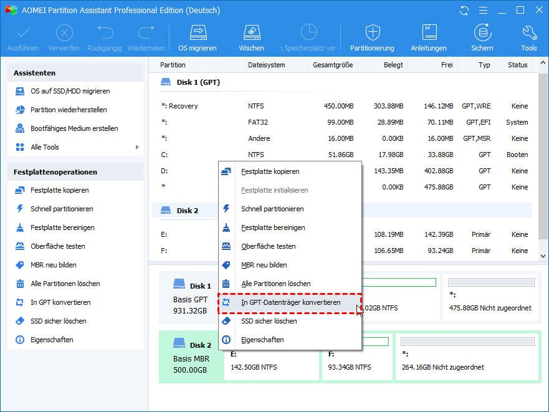
Task: Sort by the Dateisystem column header
Action: tap(266, 65)
